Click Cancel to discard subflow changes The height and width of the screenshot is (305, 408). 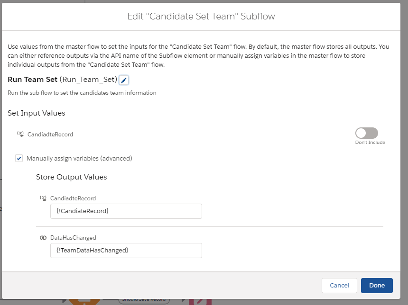coord(339,286)
